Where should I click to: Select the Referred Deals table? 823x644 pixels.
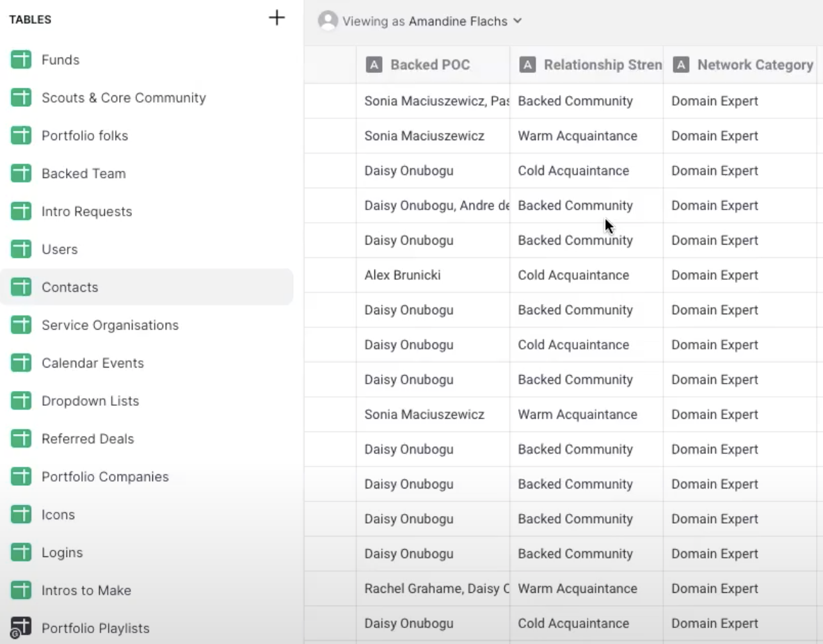88,439
